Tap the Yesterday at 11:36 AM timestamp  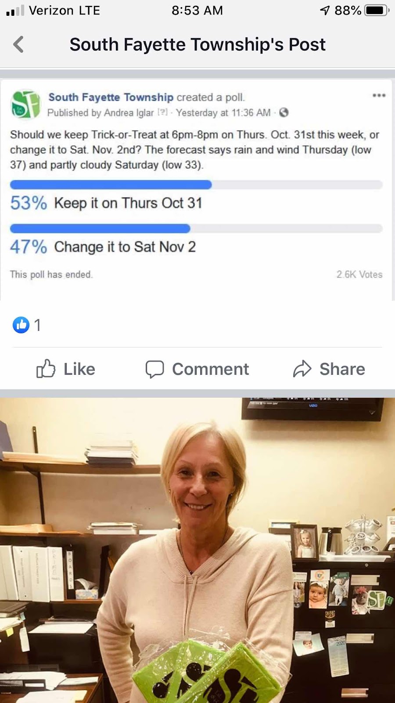click(223, 113)
